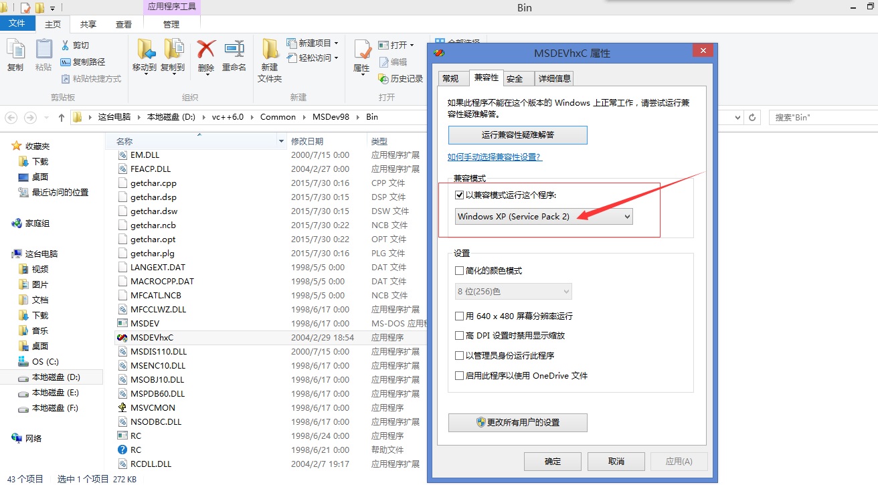Open the Windows XP (Service Pack 2) dropdown
The height and width of the screenshot is (485, 878).
tap(543, 217)
